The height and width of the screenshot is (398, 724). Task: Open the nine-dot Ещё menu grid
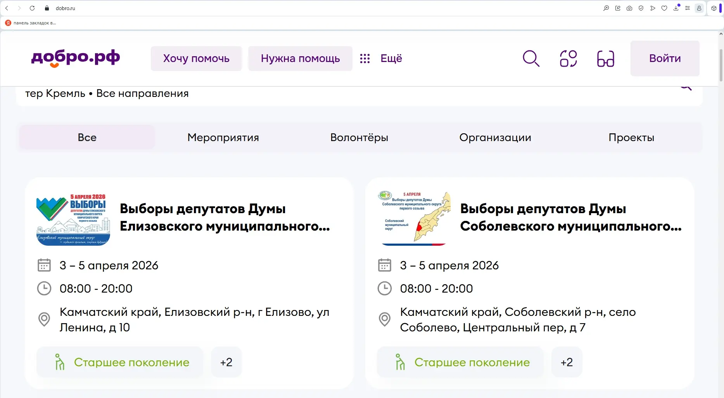coord(365,59)
